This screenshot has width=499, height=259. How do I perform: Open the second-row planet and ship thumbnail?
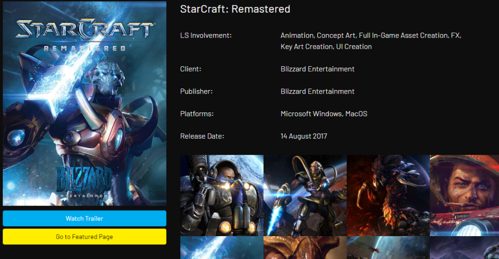(388, 248)
